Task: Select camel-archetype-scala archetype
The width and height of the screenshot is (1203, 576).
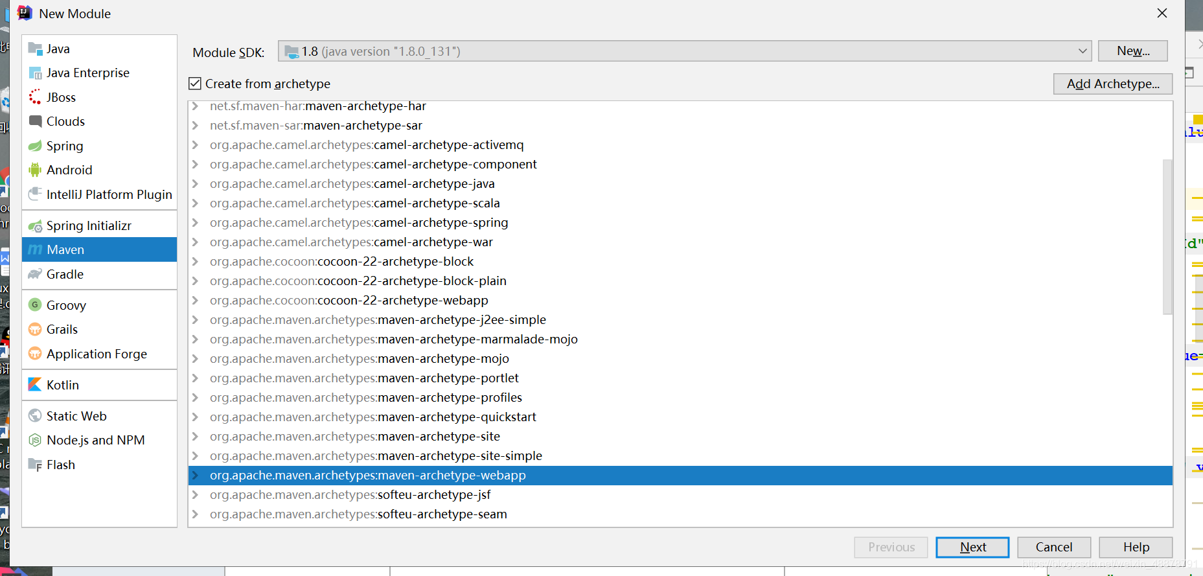Action: [680, 203]
